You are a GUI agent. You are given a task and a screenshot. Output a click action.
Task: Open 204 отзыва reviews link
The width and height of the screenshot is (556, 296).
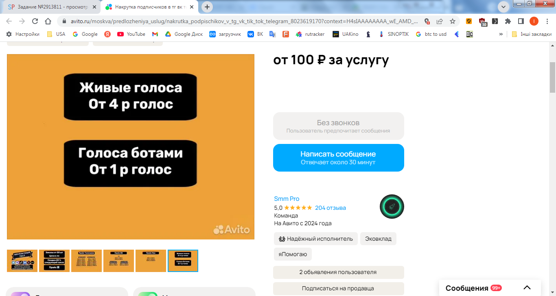[x=331, y=208]
